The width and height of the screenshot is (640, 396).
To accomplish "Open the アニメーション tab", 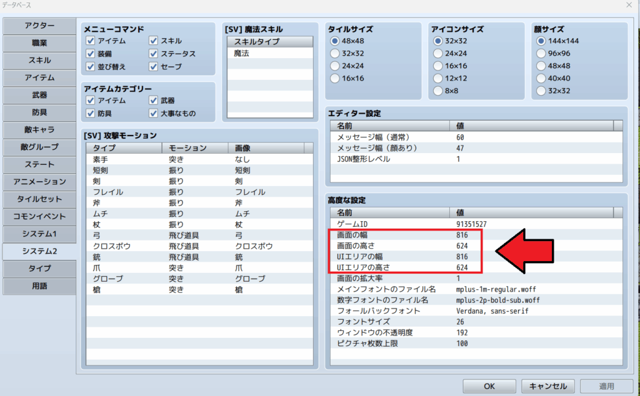I will tap(39, 182).
